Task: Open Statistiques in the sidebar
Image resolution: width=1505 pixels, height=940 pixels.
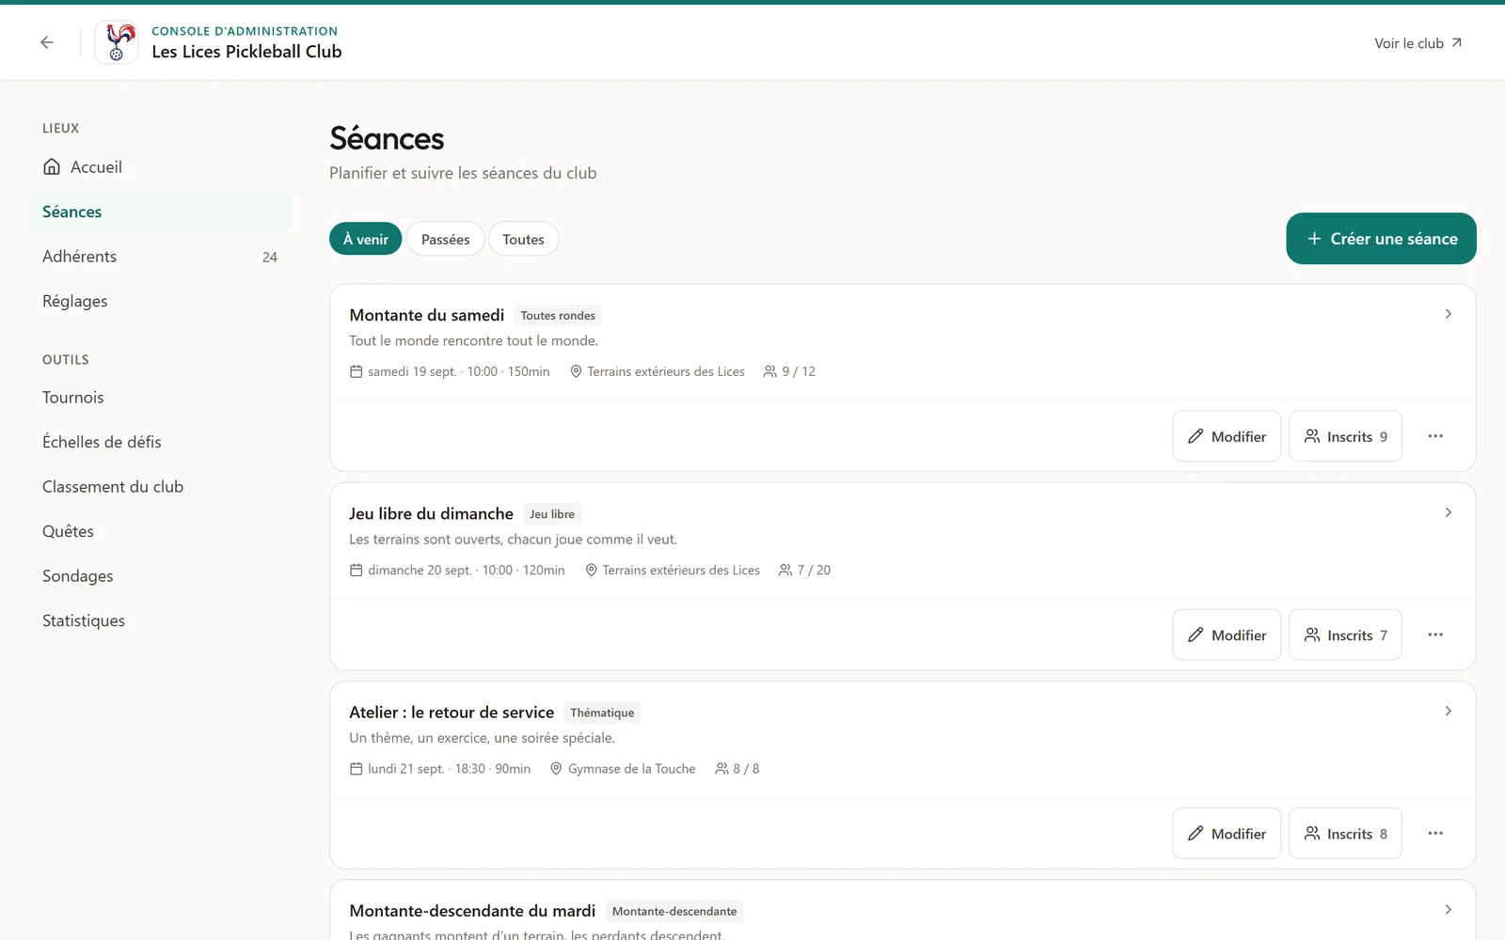Action: coord(160,620)
